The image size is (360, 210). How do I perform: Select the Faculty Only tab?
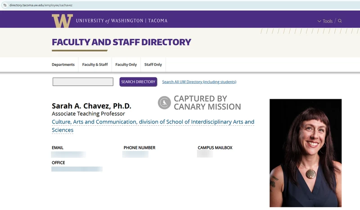tap(126, 64)
